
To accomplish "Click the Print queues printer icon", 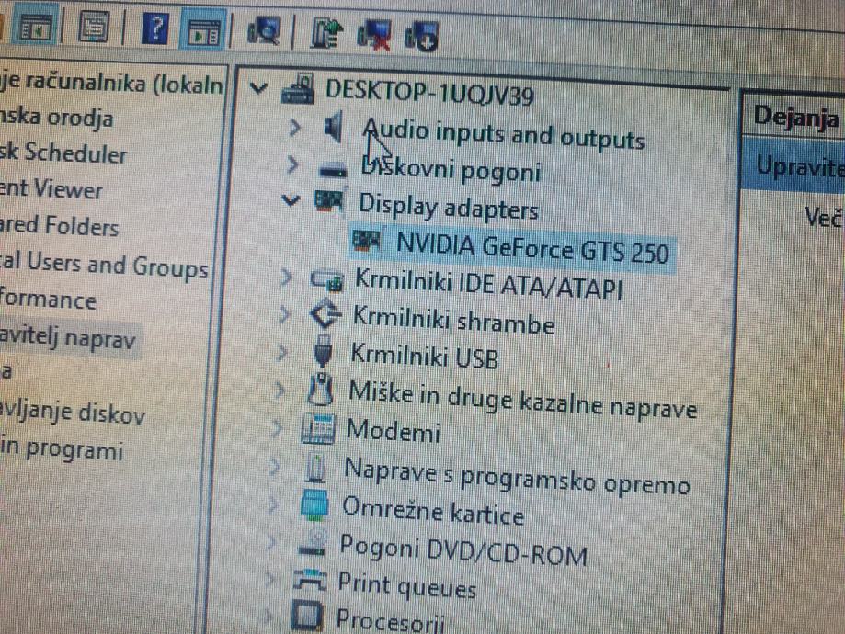I will point(309,581).
